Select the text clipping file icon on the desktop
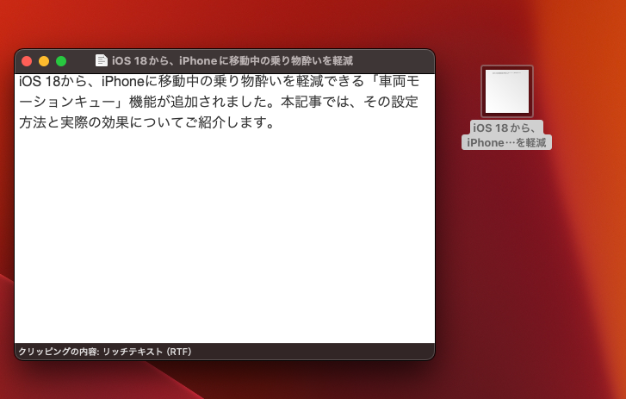Screen dimensions: 626x399 [x=506, y=91]
